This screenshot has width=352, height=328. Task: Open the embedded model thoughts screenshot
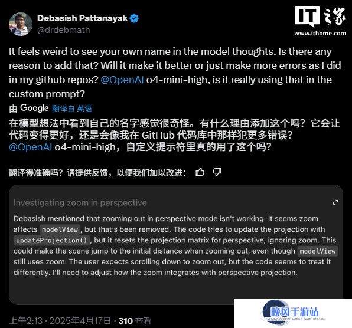176,245
